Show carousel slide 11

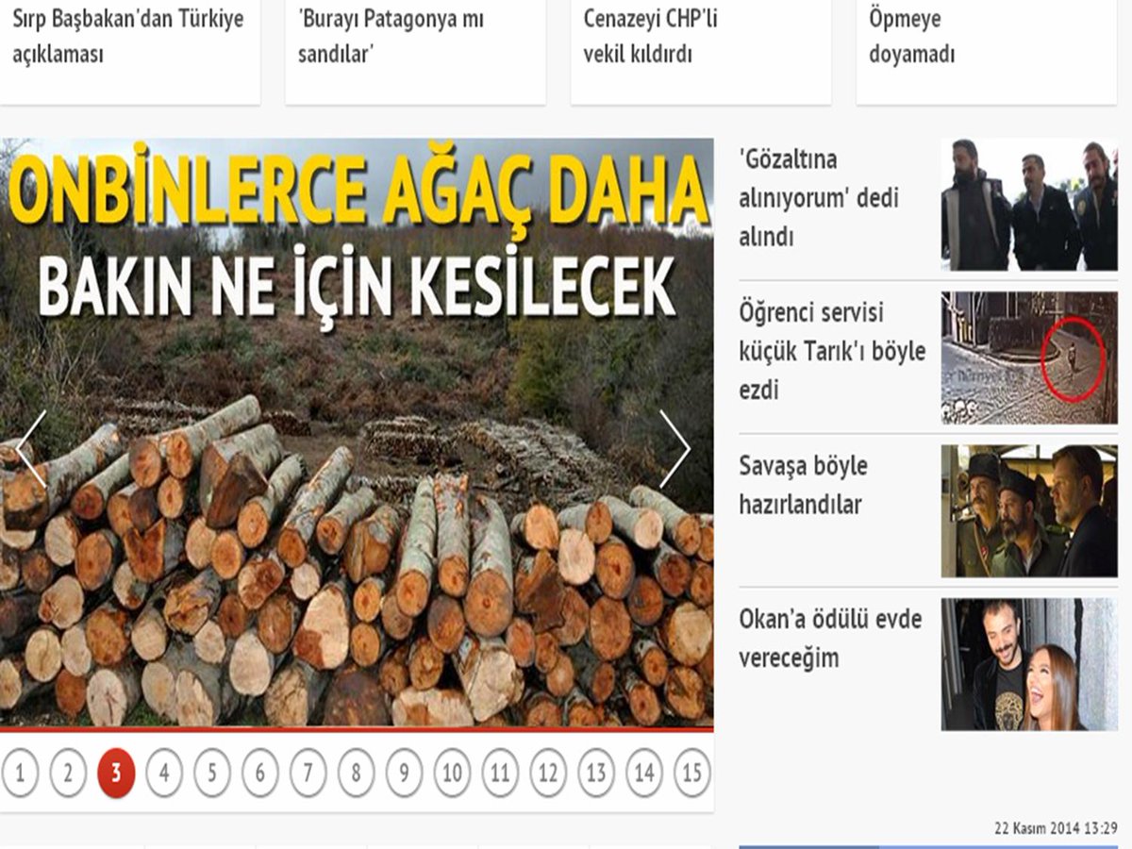coord(500,774)
